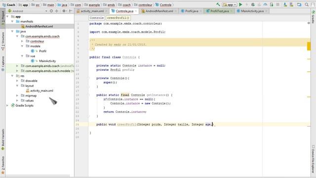Toggle the Captures tool window
This screenshot has width=316, height=178.
pyautogui.click(x=2, y=63)
